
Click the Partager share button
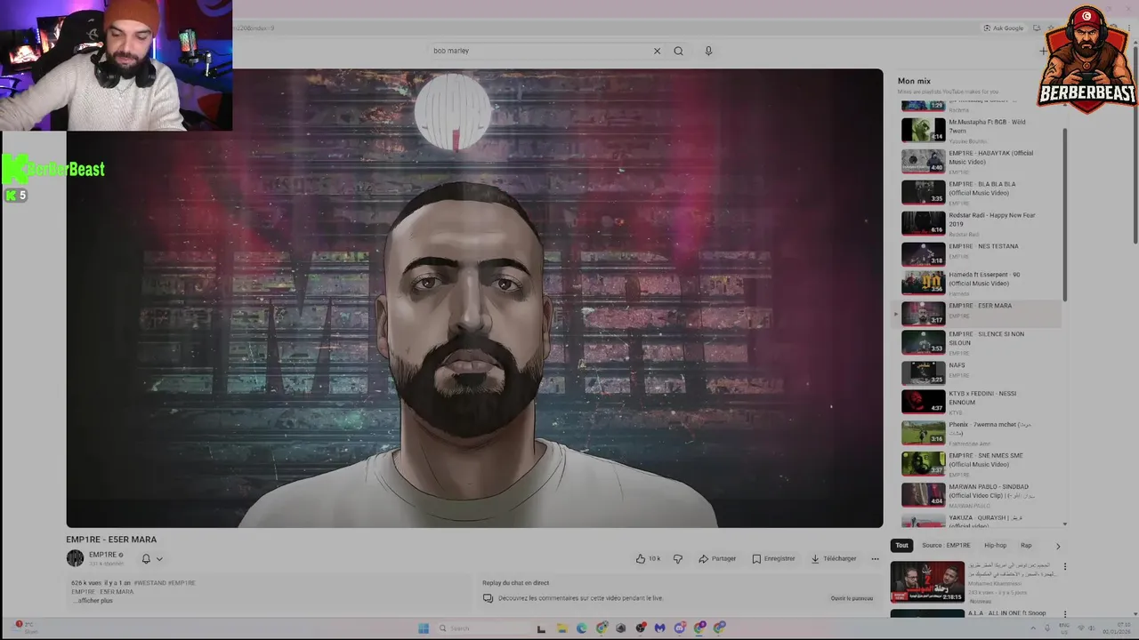[x=717, y=559]
